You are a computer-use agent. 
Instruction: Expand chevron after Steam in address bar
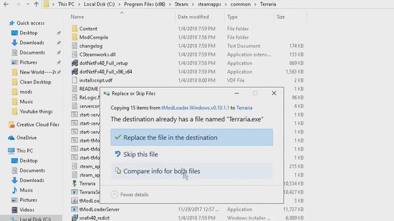tap(193, 4)
